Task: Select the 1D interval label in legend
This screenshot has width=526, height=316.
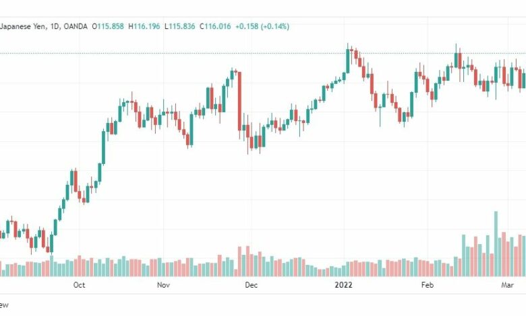Action: point(55,26)
